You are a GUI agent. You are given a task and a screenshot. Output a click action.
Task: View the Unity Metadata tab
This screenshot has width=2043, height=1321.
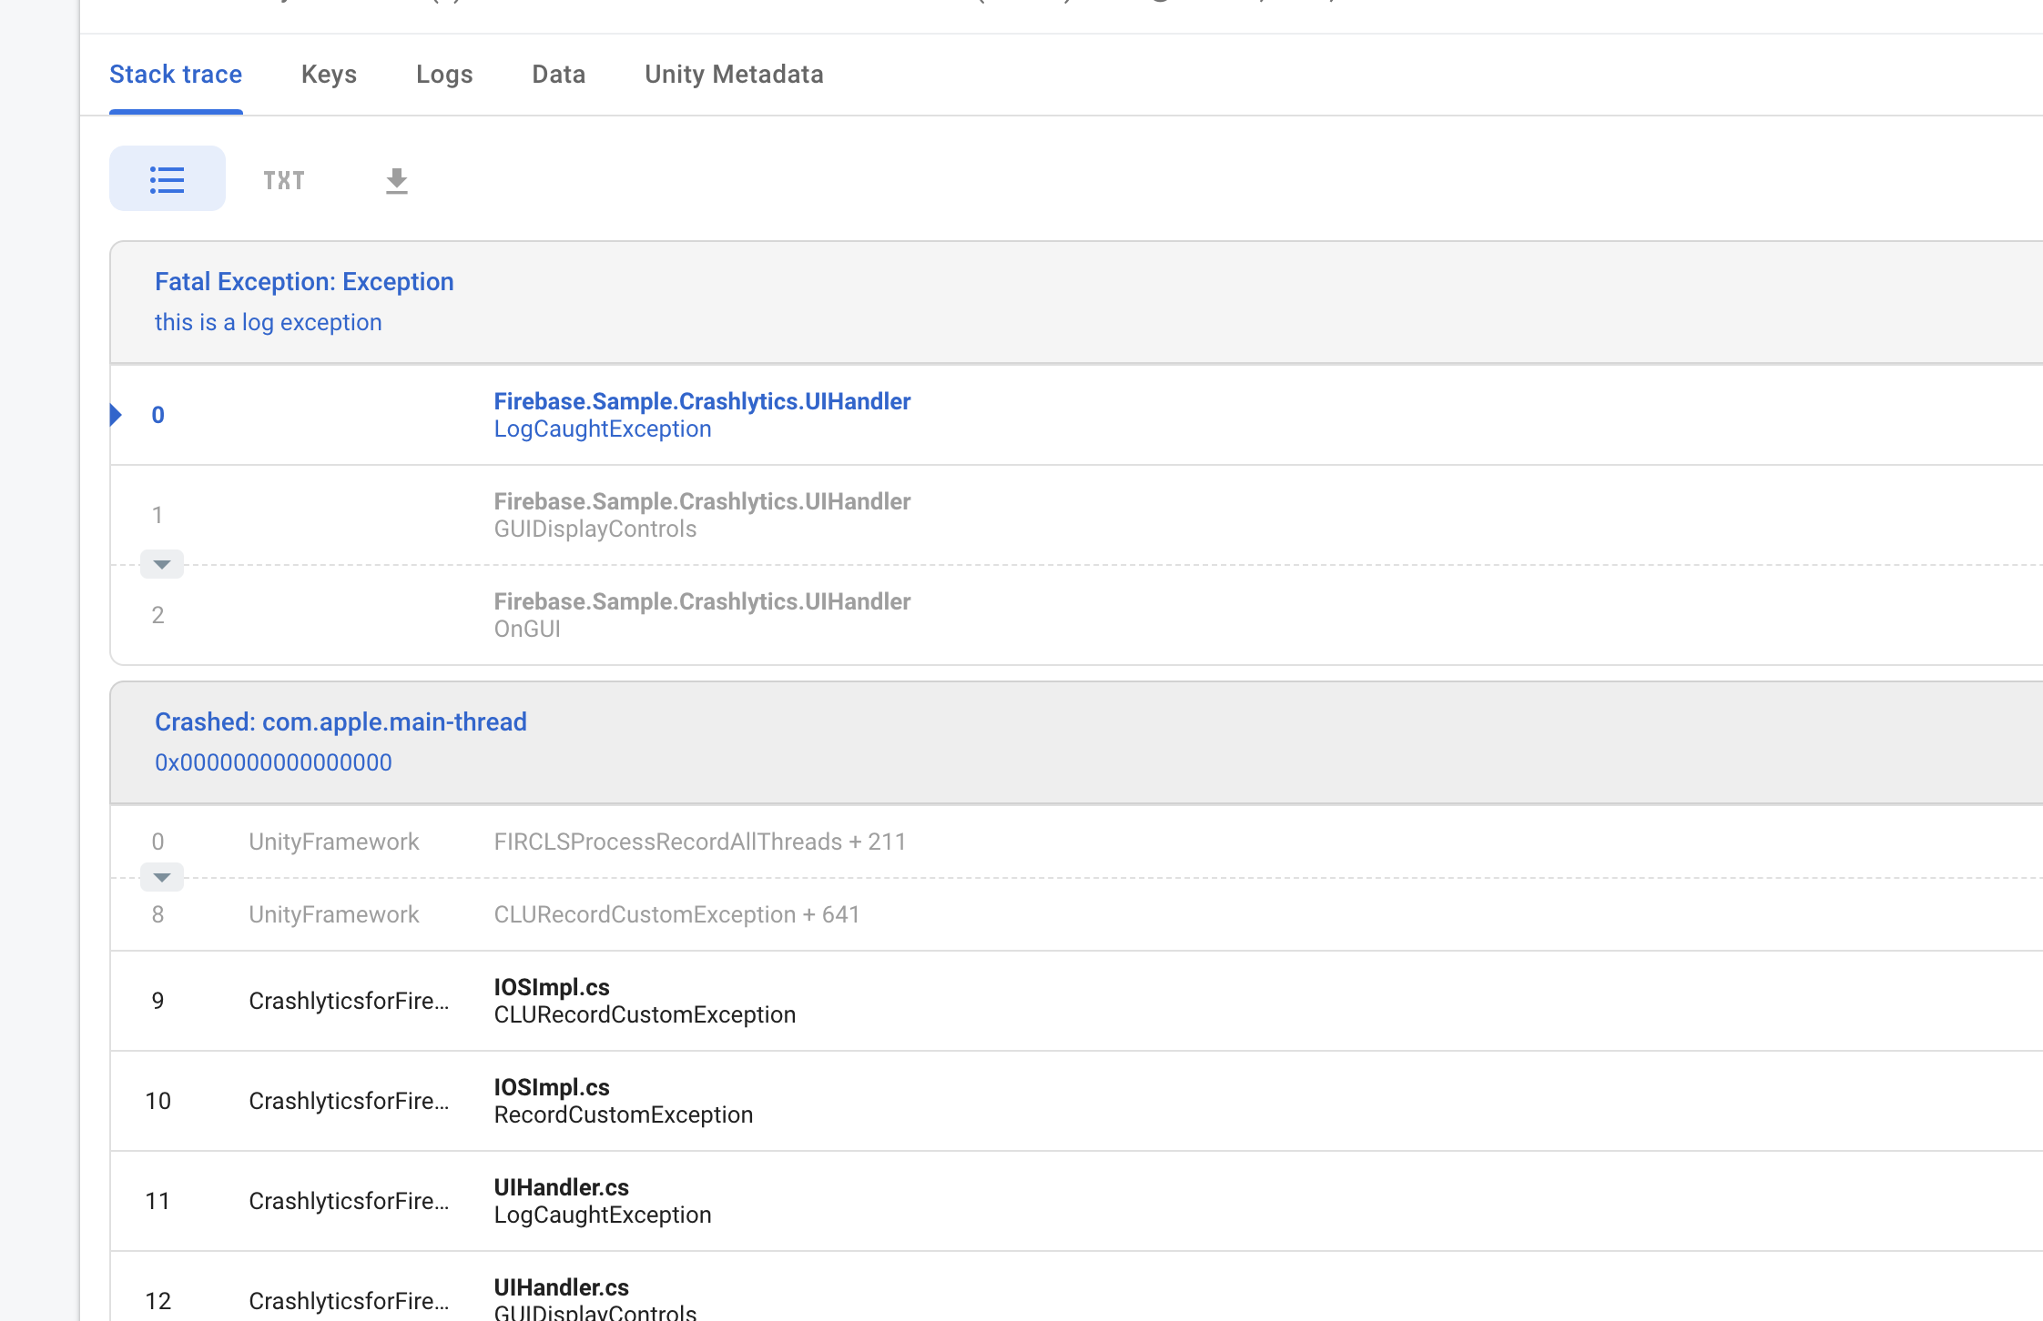pyautogui.click(x=734, y=75)
